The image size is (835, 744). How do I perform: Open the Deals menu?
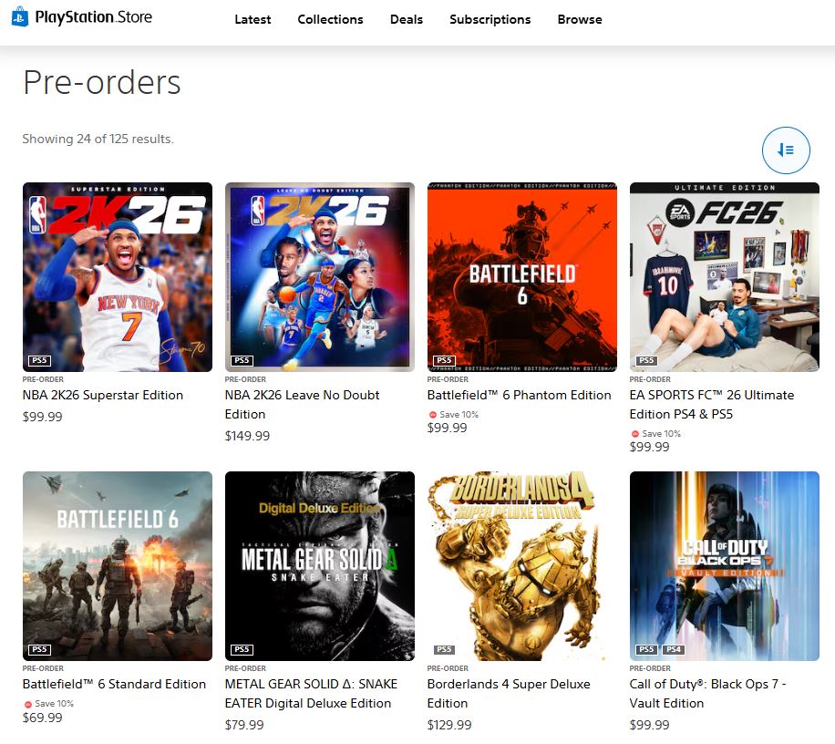coord(407,20)
